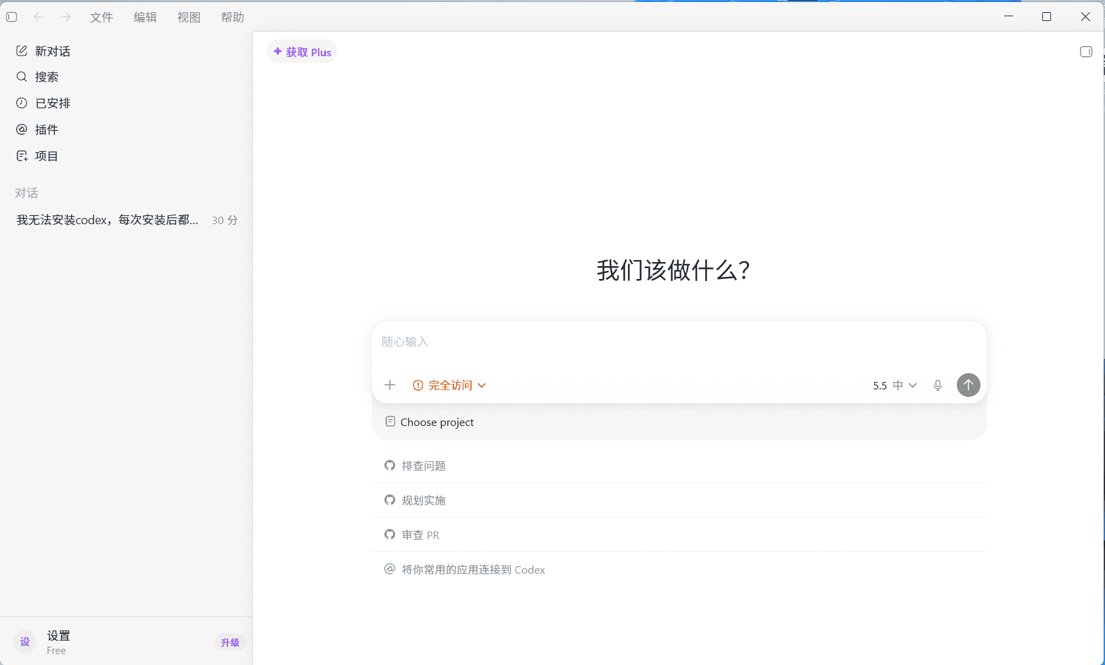This screenshot has width=1105, height=665.
Task: Click the 30 分 timestamp
Action: (x=225, y=220)
